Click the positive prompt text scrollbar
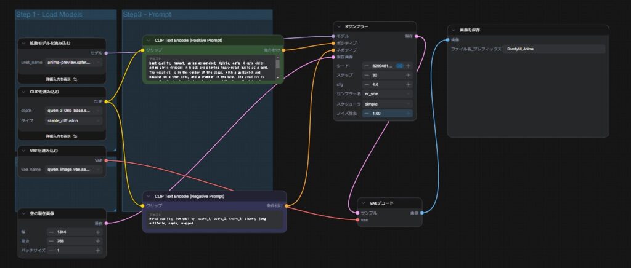631x268 pixels. [x=278, y=63]
